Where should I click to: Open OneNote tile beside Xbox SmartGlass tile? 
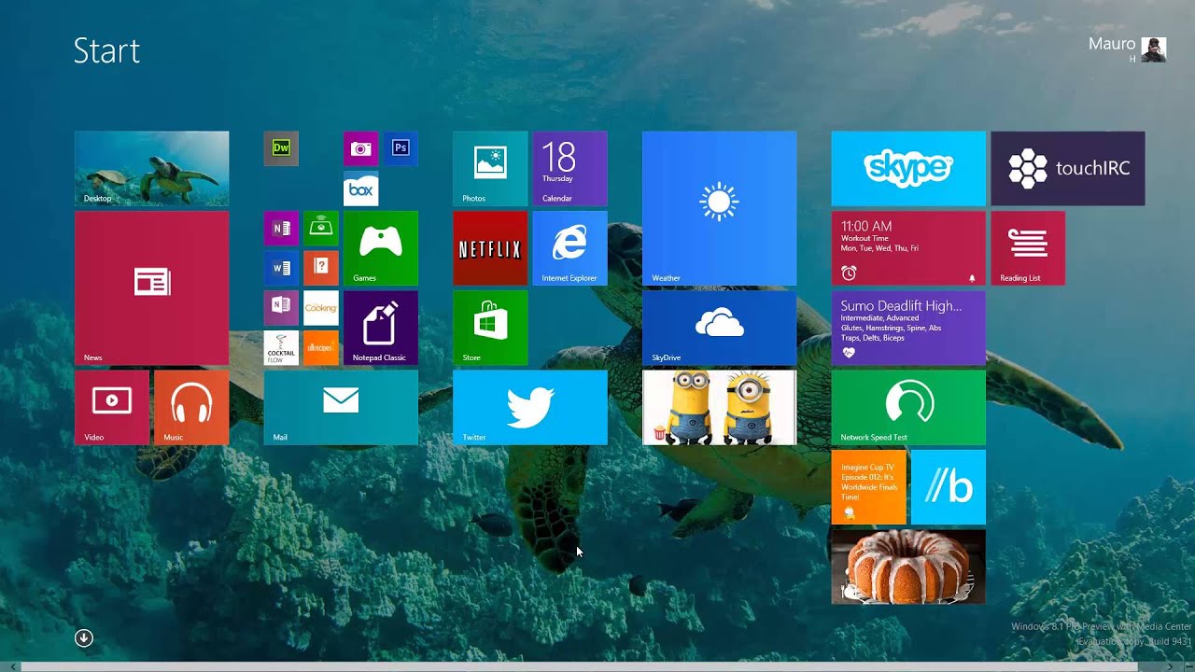[281, 228]
